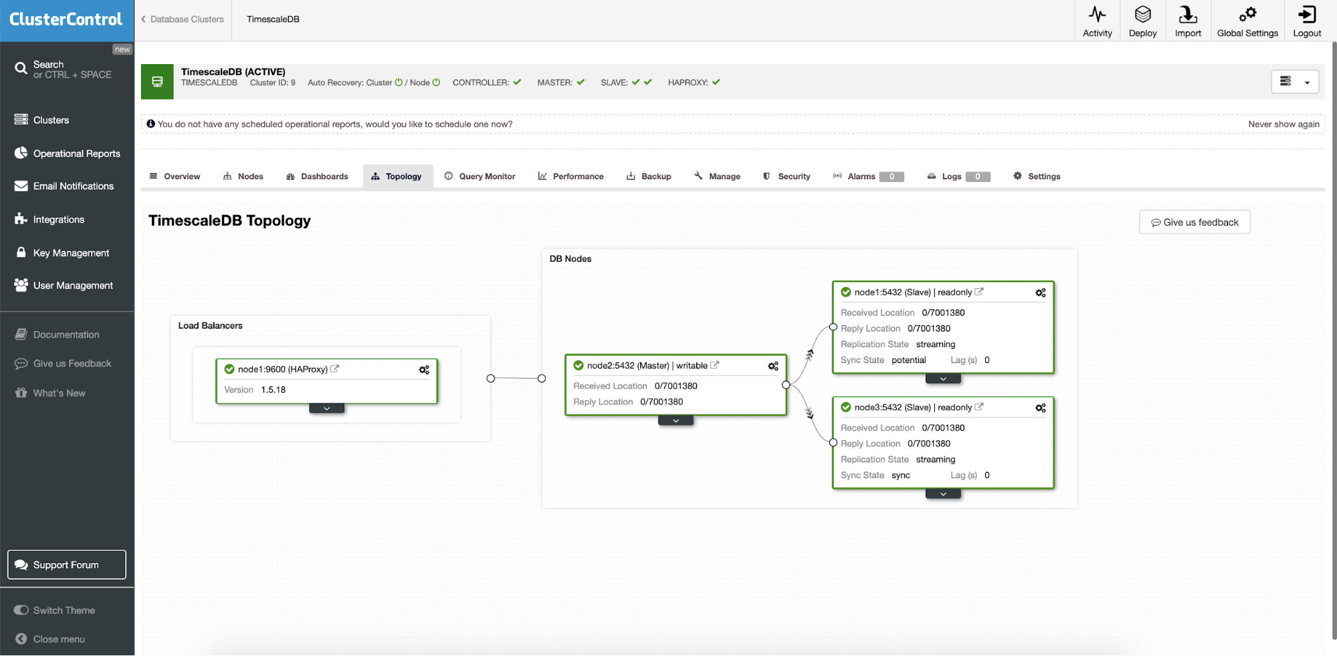This screenshot has height=656, width=1337.
Task: Open the Activity viewer
Action: pyautogui.click(x=1097, y=21)
